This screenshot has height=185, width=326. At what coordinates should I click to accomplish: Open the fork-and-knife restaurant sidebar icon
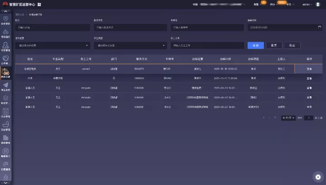coord(5,151)
